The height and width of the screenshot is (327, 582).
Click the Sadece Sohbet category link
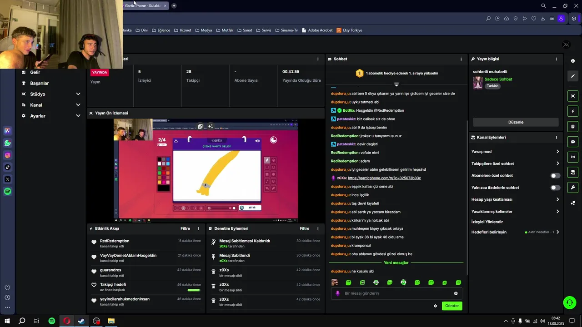point(498,79)
